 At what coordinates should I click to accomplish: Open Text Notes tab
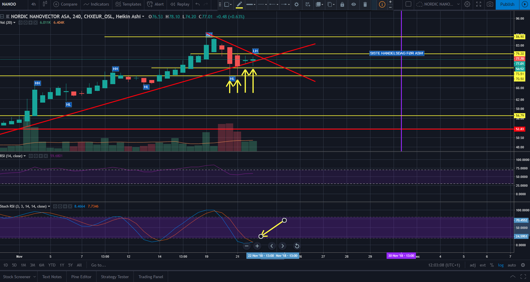pos(52,277)
